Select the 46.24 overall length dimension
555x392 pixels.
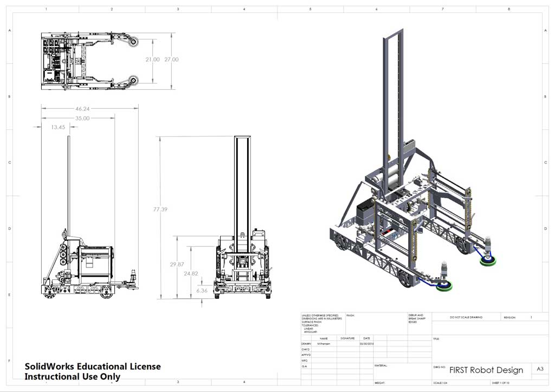coord(82,108)
